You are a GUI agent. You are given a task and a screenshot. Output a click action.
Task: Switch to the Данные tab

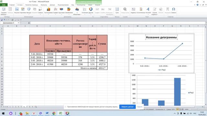(x=52, y=5)
